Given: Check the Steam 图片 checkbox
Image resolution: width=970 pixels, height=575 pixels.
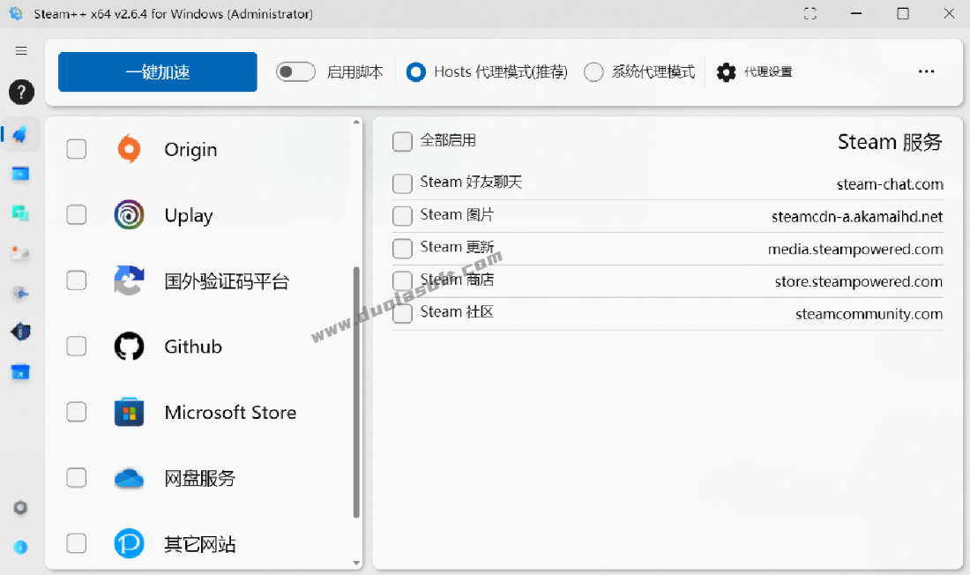Looking at the screenshot, I should pyautogui.click(x=402, y=215).
